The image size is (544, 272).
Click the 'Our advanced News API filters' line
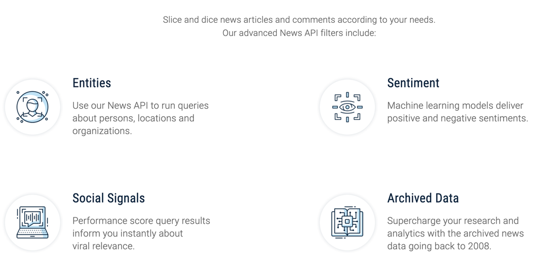click(299, 33)
